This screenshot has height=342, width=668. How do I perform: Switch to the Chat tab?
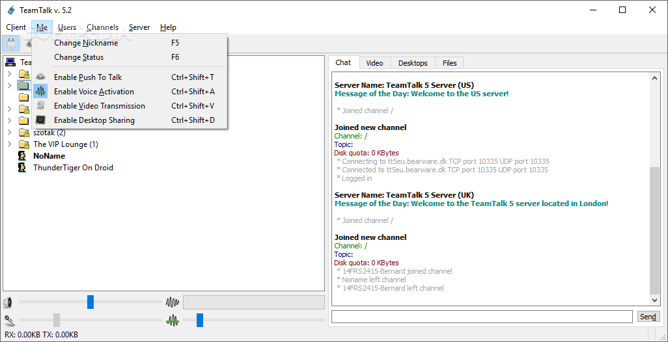(343, 62)
